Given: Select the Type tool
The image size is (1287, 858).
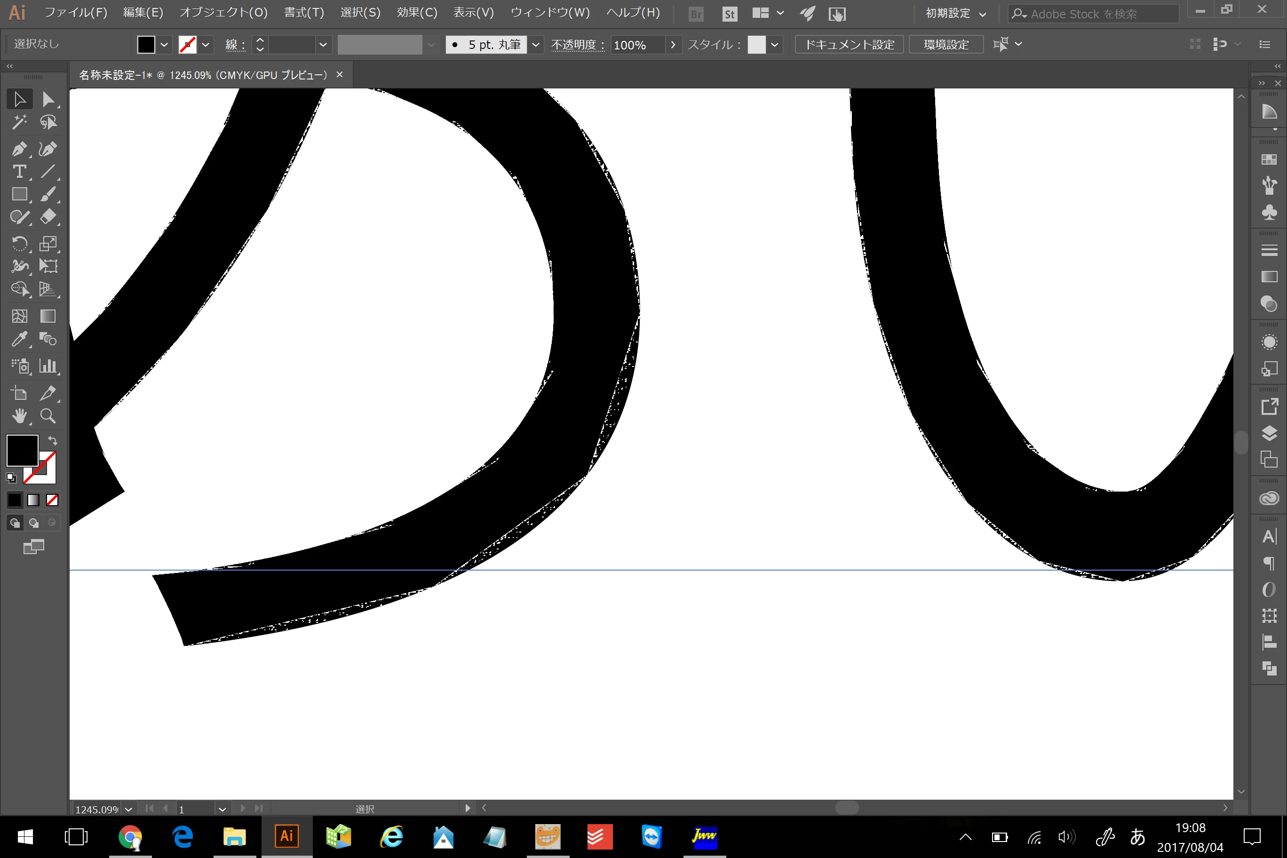Looking at the screenshot, I should click(19, 172).
